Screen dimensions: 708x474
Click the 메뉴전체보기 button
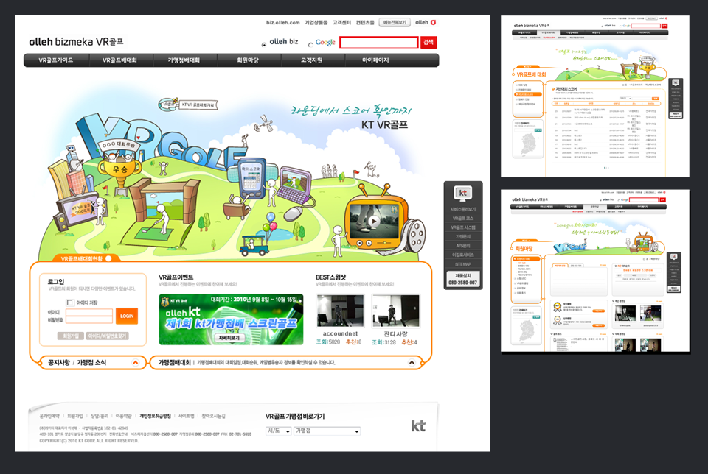click(394, 23)
